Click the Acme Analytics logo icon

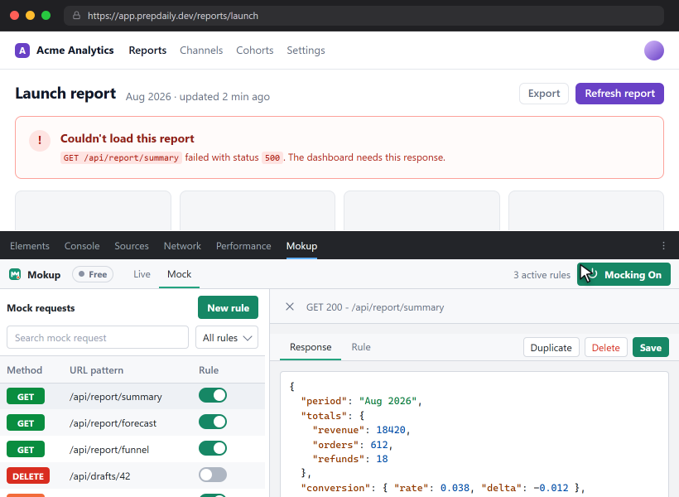(22, 51)
